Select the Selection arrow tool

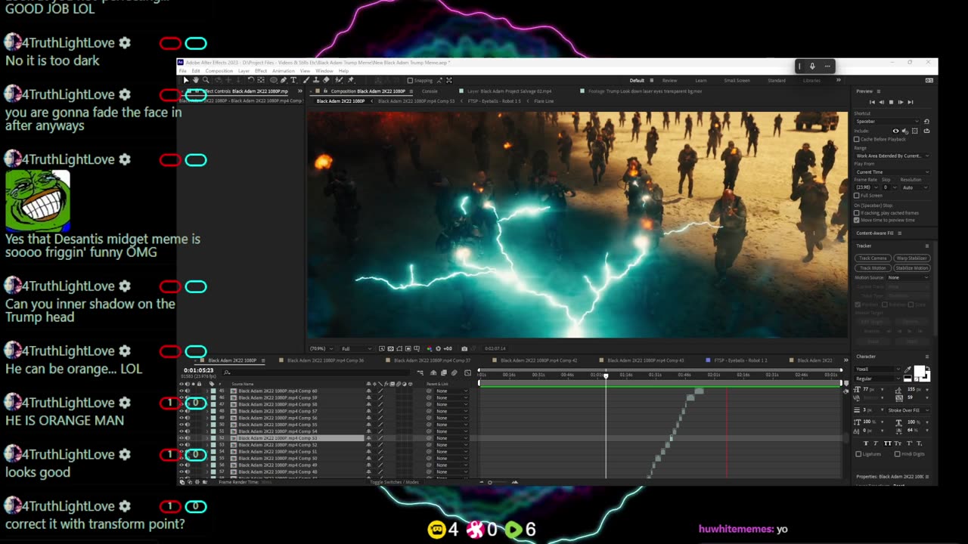tap(186, 80)
